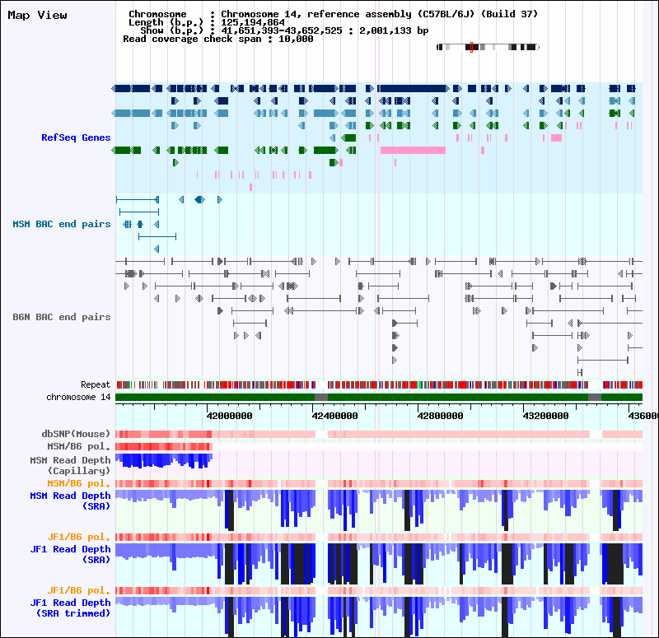Select the chromosome 14 track label

(x=78, y=397)
